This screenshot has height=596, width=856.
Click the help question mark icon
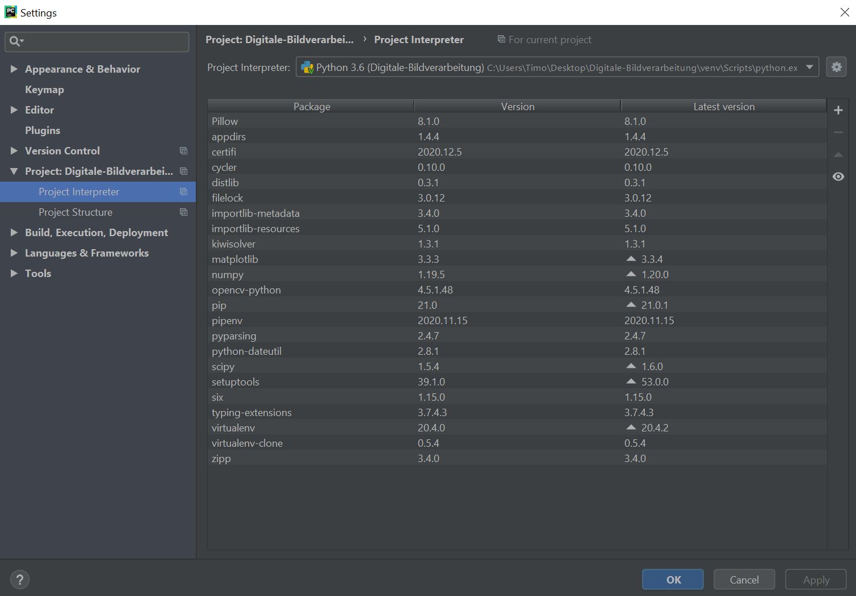tap(20, 580)
